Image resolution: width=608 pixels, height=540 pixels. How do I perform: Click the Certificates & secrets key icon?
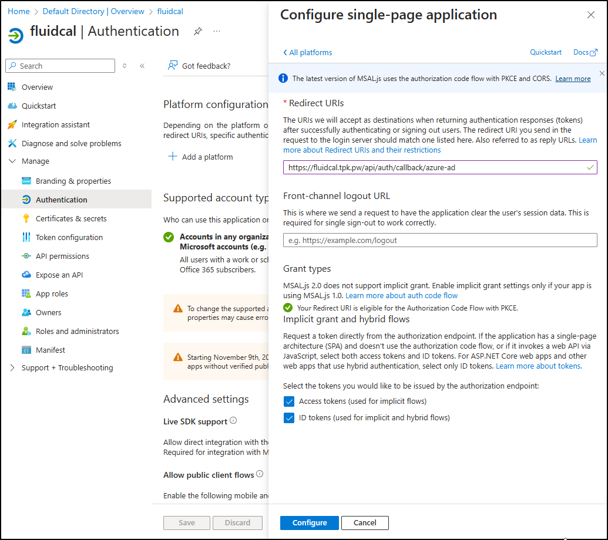tap(26, 218)
